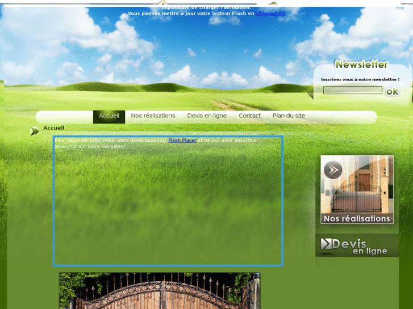Click the round arrow icon on réalisations image
Screen dimensions: 413x309
pyautogui.click(x=333, y=170)
